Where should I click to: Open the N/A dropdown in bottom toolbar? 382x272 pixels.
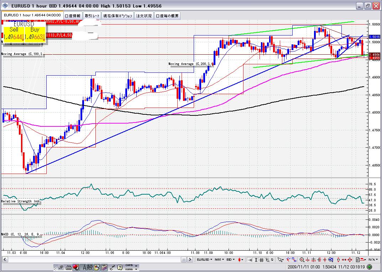pyautogui.click(x=373, y=260)
